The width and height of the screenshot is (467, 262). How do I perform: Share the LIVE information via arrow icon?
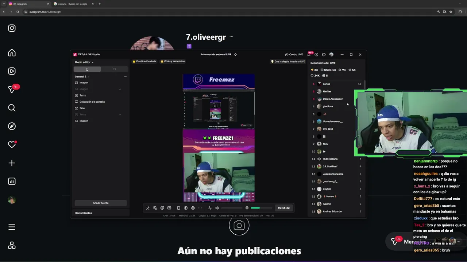(235, 55)
